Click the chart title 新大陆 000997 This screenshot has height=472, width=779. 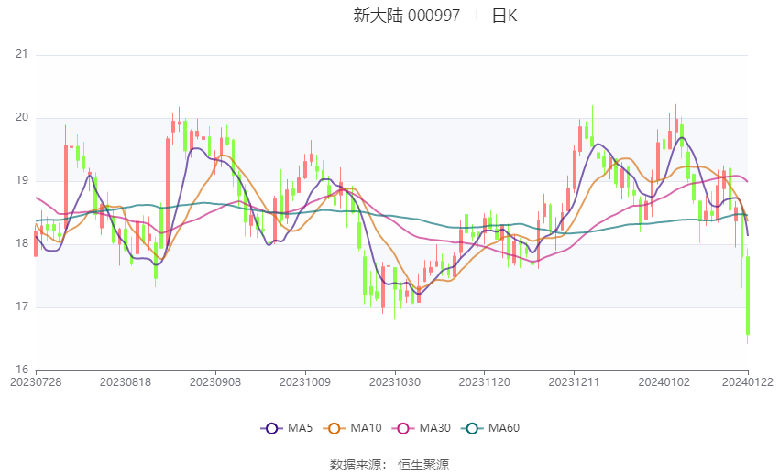406,16
